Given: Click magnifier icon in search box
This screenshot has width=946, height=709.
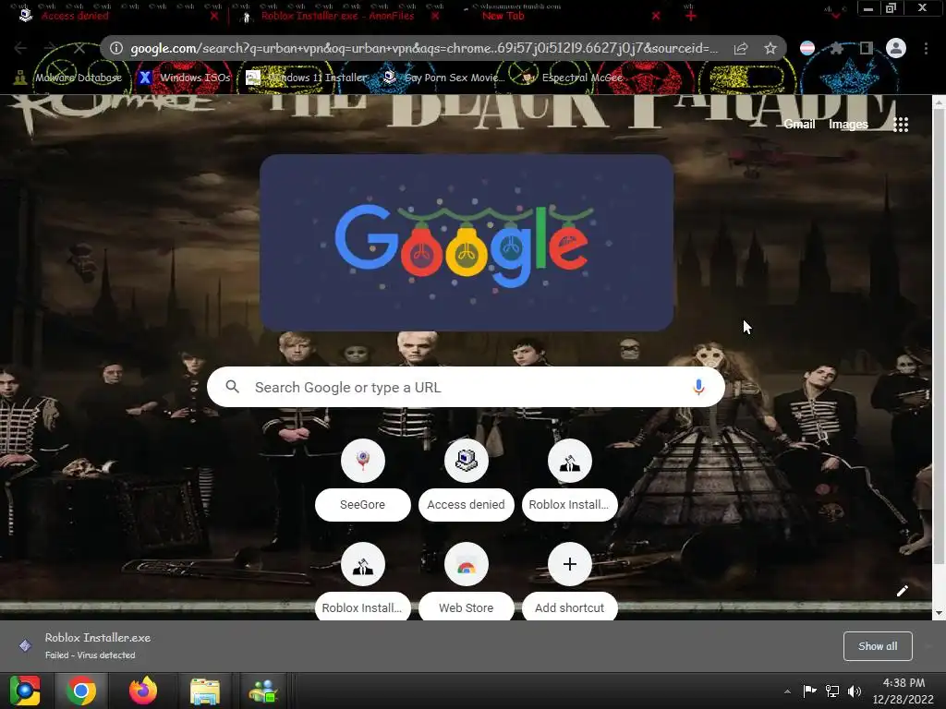Looking at the screenshot, I should pyautogui.click(x=232, y=387).
